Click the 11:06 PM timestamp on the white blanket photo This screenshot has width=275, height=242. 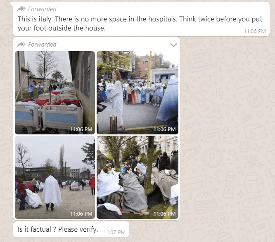click(81, 214)
